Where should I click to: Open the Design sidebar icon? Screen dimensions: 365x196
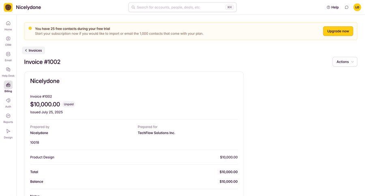[8, 131]
